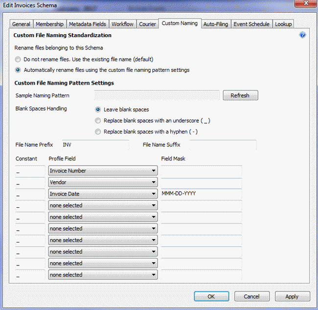Switch to the Membership tab
This screenshot has height=310, width=318.
point(50,24)
